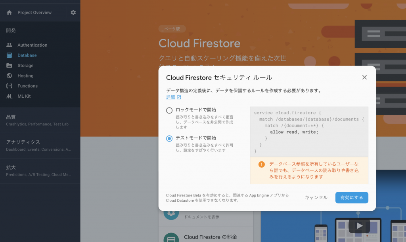
Task: Open Functions from sidebar
Action: (27, 86)
